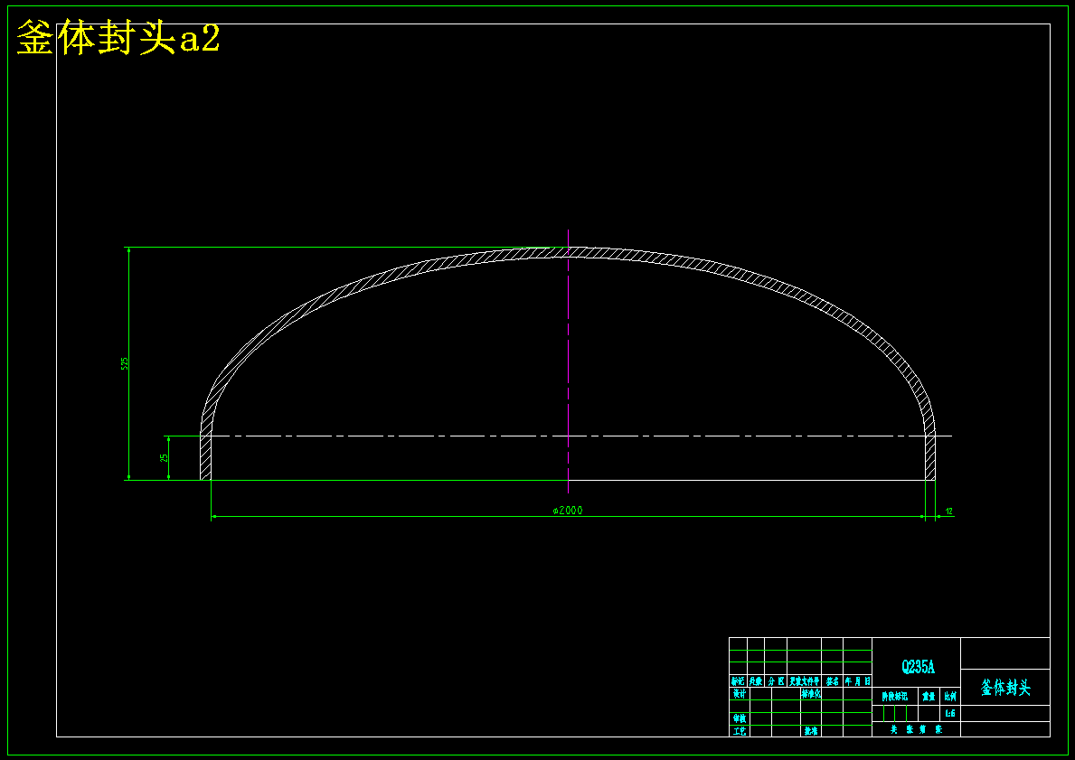Select the "设计" row label
Viewport: 1075px width, 760px height.
click(x=739, y=693)
